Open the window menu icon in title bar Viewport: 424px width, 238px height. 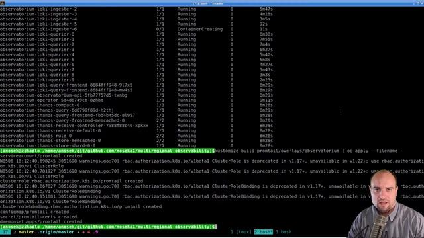(2, 3)
